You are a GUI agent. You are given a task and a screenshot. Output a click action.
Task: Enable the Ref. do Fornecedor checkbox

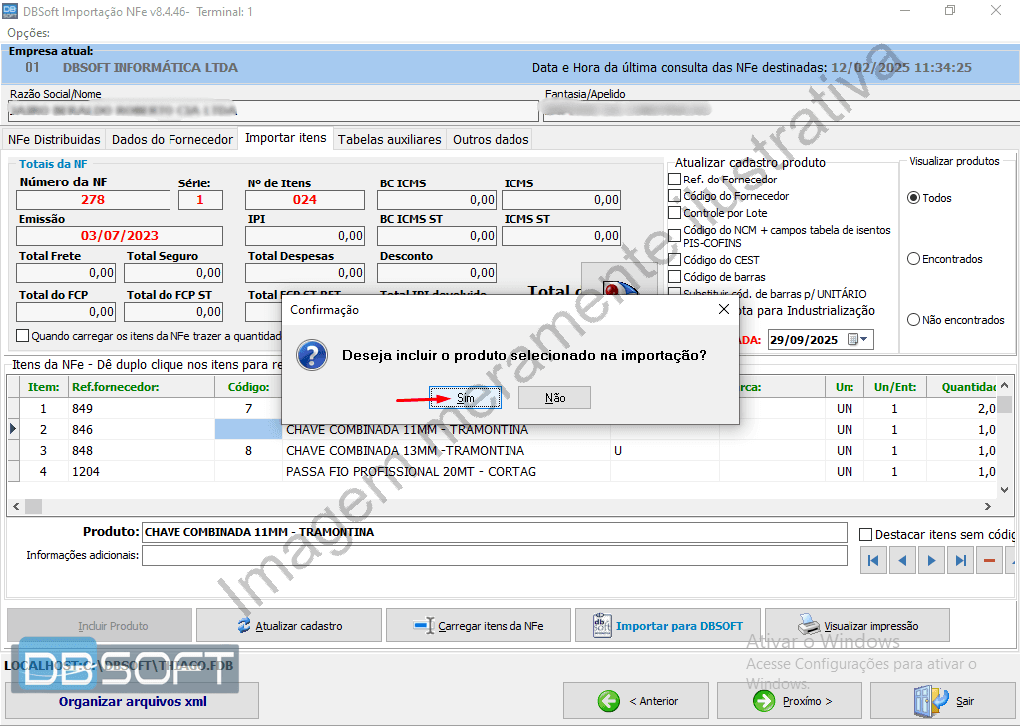point(674,180)
